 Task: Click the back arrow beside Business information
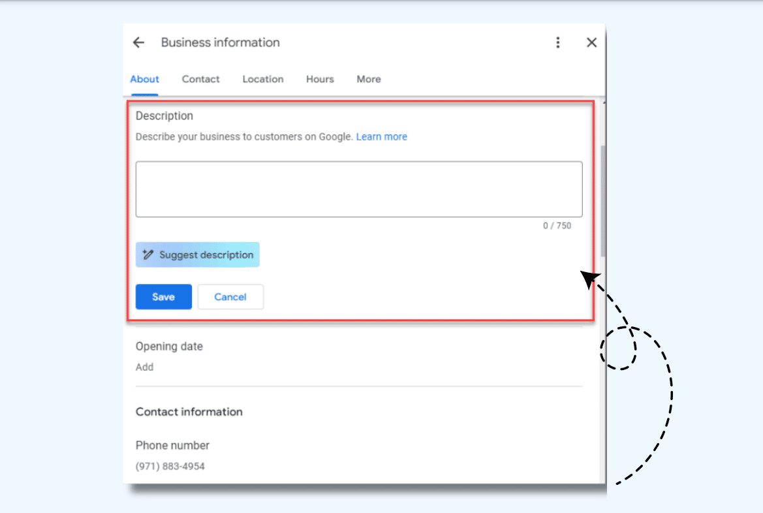[x=138, y=42]
